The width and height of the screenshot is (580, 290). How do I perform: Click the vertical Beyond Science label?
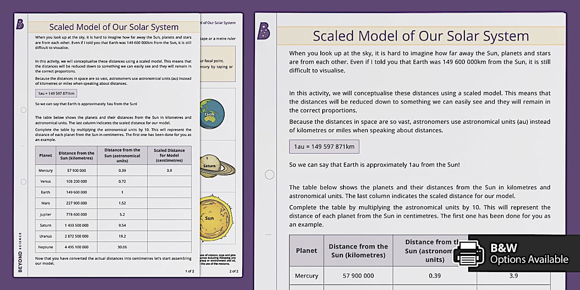pyautogui.click(x=20, y=252)
